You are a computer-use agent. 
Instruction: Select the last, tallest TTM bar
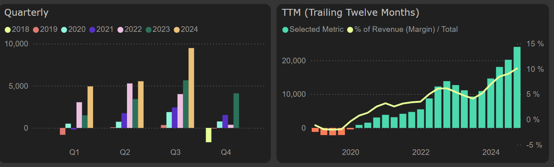coord(517,88)
